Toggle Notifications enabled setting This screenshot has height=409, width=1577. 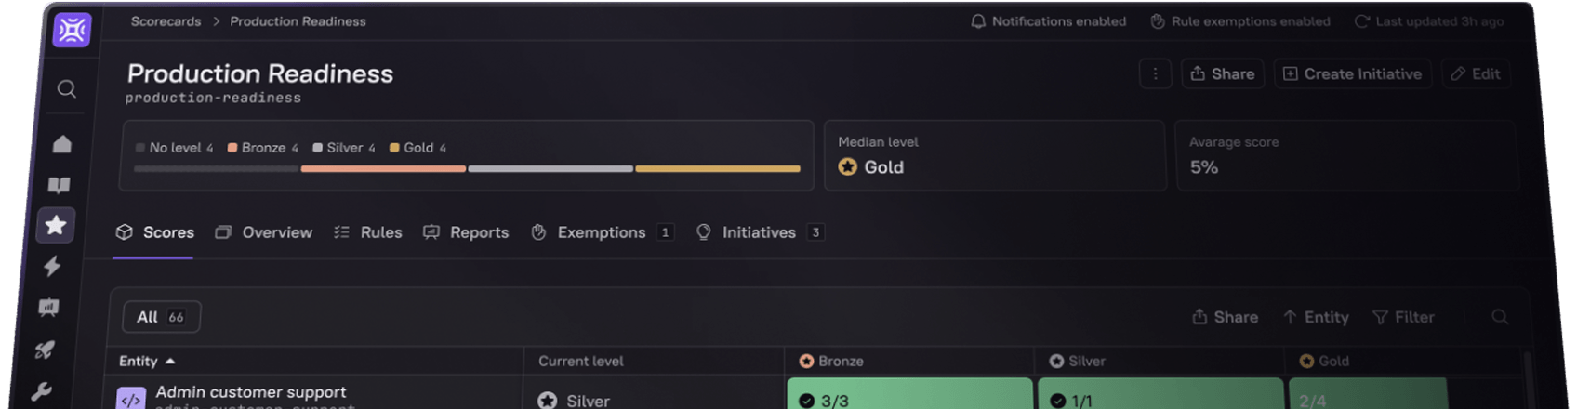pos(1048,21)
